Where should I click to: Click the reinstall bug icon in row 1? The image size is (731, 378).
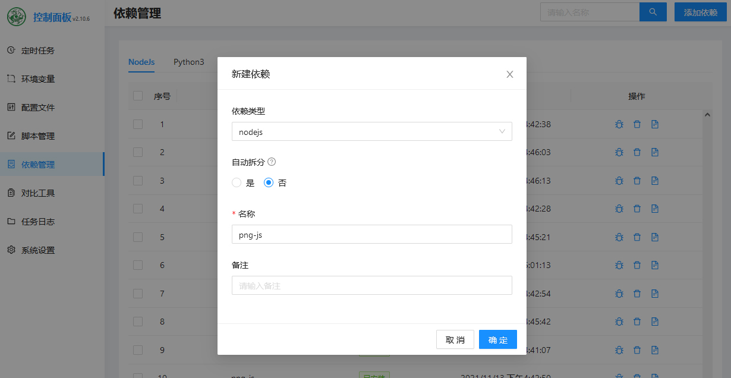(619, 124)
